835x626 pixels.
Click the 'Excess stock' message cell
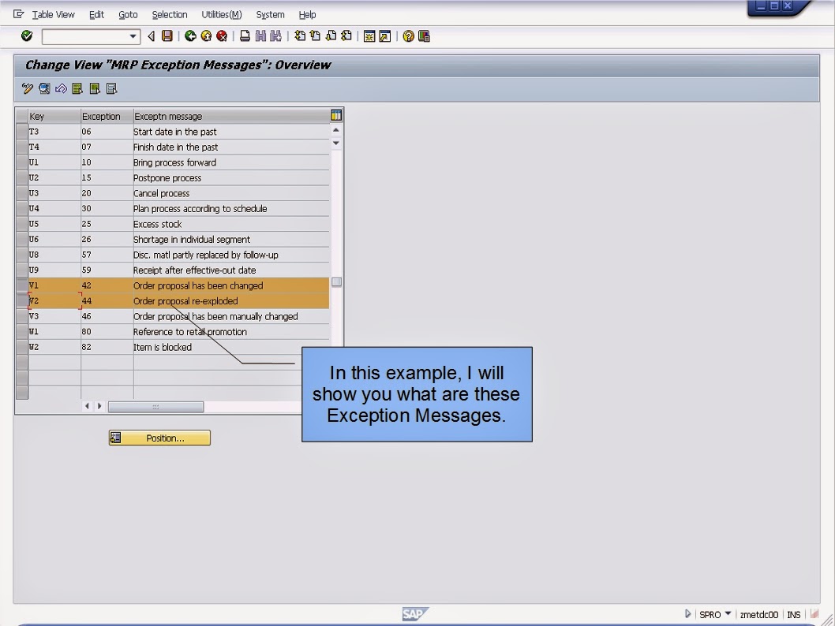[231, 224]
